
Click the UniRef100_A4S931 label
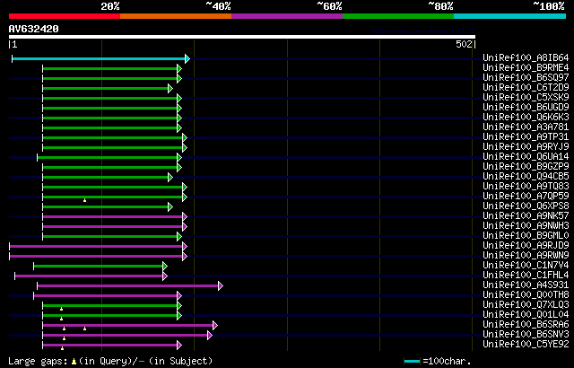pos(526,285)
